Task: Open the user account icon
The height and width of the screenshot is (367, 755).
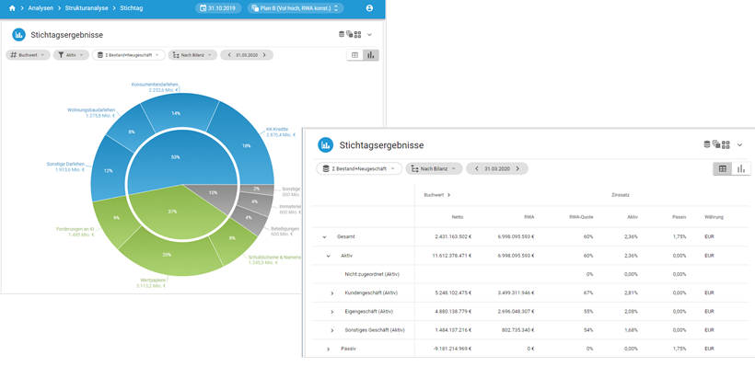Action: 369,8
